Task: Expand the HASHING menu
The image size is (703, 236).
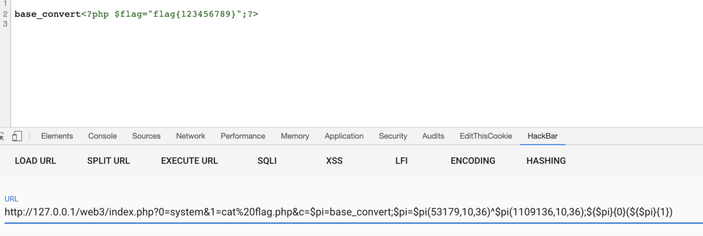Action: coord(546,161)
